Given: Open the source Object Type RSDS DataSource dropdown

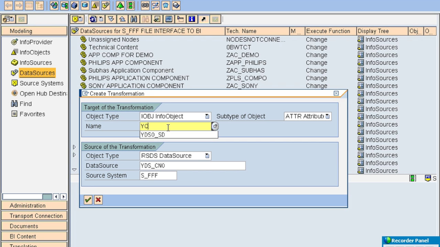Looking at the screenshot, I should 207,156.
